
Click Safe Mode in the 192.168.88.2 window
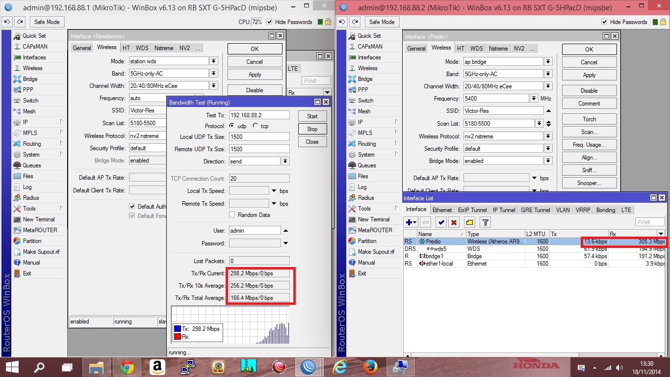pos(382,22)
